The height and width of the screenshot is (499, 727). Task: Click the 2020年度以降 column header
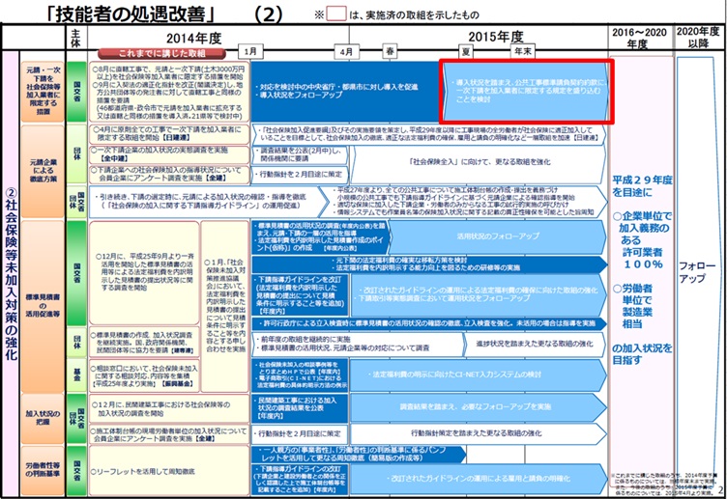(x=698, y=37)
